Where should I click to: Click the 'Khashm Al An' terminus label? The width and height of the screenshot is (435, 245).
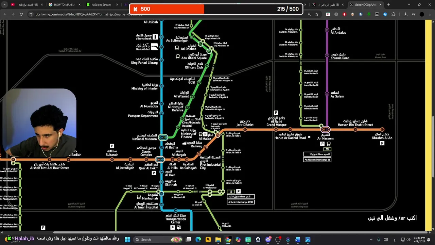pyautogui.click(x=382, y=136)
